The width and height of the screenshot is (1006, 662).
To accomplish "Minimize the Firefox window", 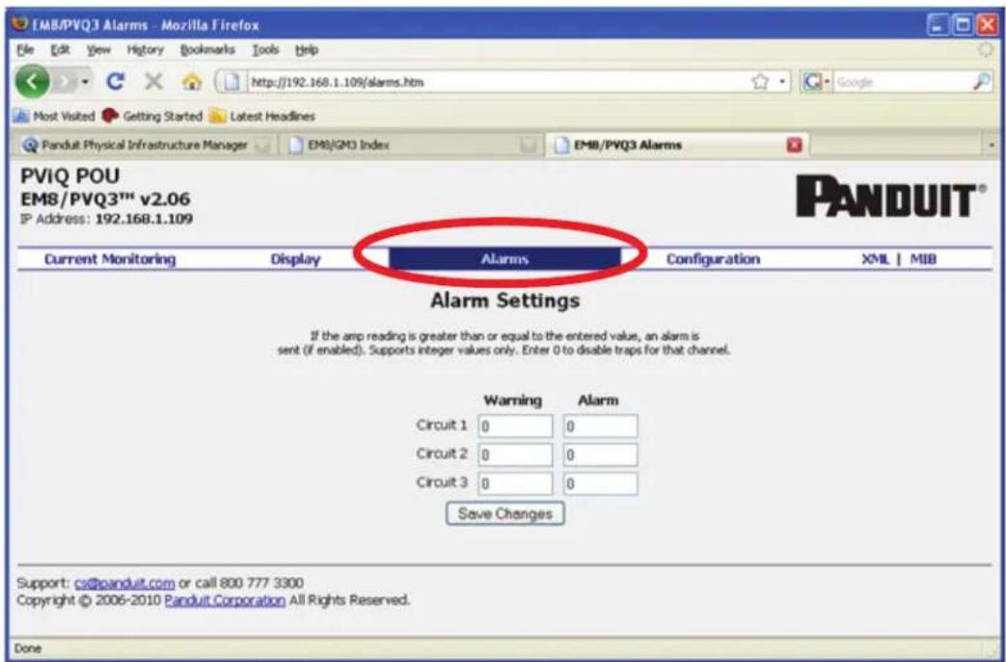I will coord(938,26).
